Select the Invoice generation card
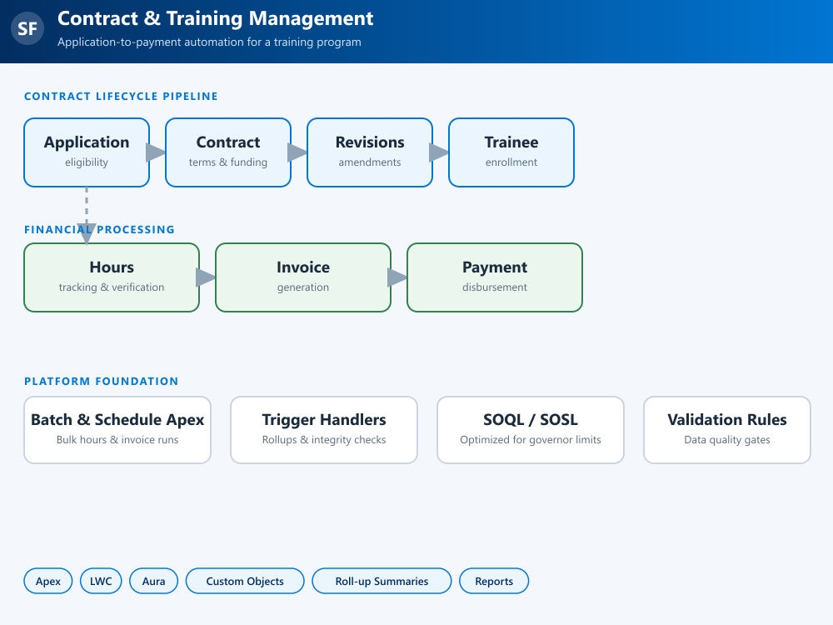This screenshot has height=625, width=833. click(x=303, y=277)
